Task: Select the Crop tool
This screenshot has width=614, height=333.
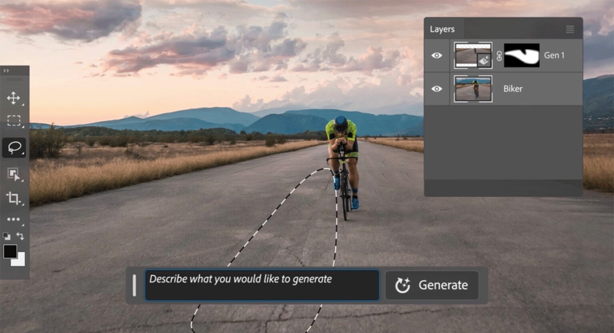Action: [x=14, y=198]
